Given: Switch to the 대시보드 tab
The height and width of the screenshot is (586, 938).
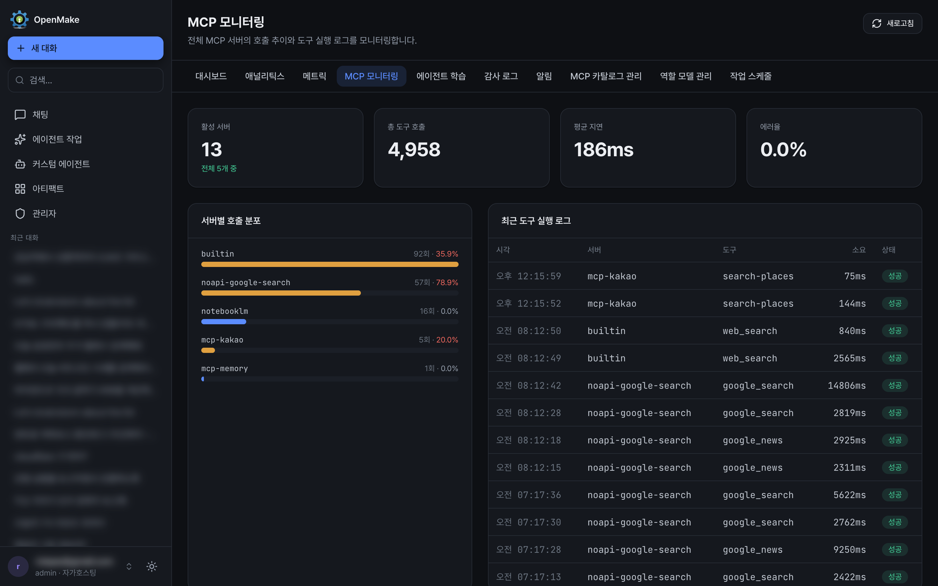Looking at the screenshot, I should click(x=211, y=76).
